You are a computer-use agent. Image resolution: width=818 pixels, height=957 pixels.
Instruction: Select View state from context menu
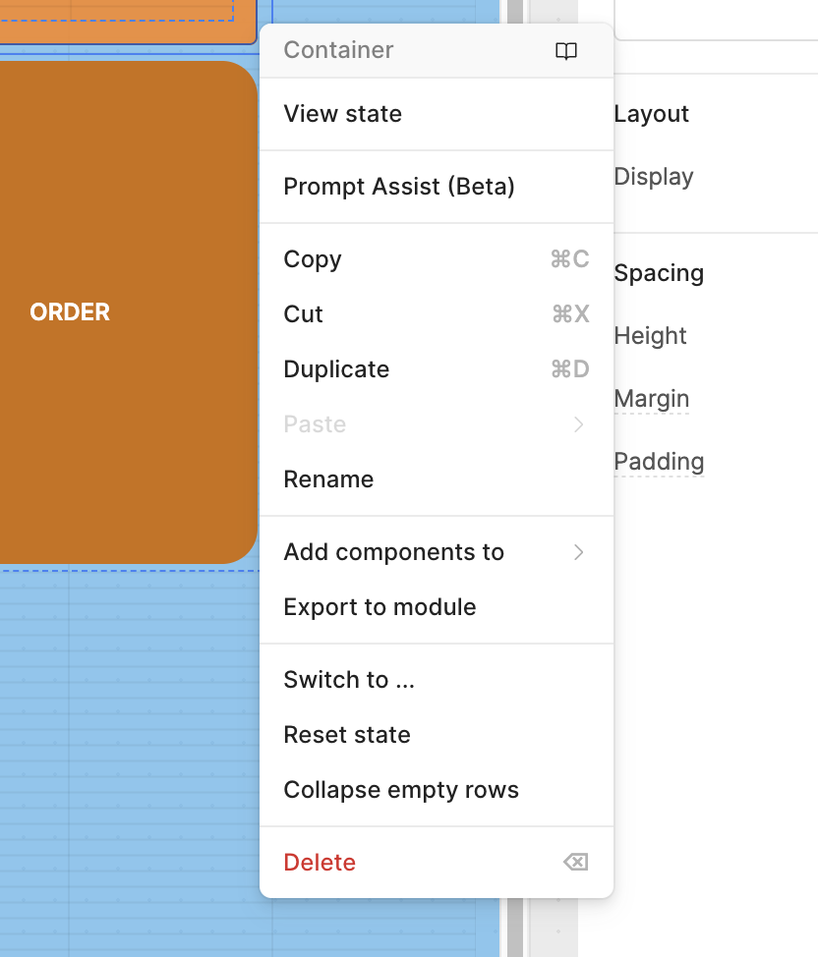(x=343, y=114)
